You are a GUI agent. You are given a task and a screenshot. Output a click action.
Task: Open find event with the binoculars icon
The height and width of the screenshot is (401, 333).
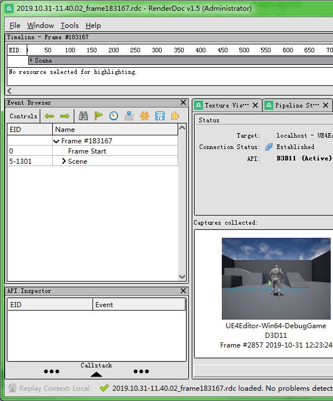point(83,116)
